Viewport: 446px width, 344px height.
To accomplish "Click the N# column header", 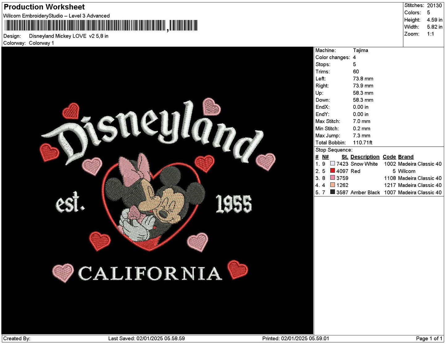I will click(x=325, y=157).
